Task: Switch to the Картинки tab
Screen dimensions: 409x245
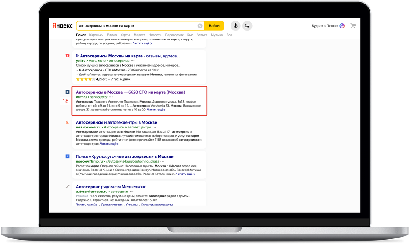Action: [x=96, y=35]
